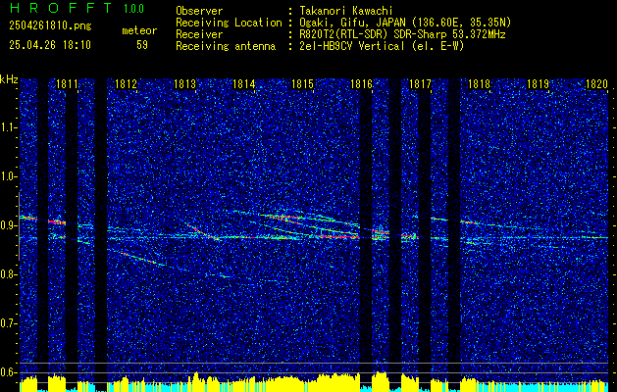Click the kHz axis unit label

9,79
